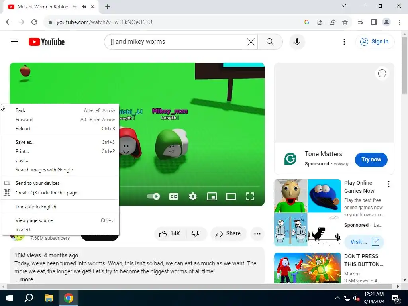This screenshot has height=306, width=408.
Task: Click install/download icon in address bar
Action: 319,22
